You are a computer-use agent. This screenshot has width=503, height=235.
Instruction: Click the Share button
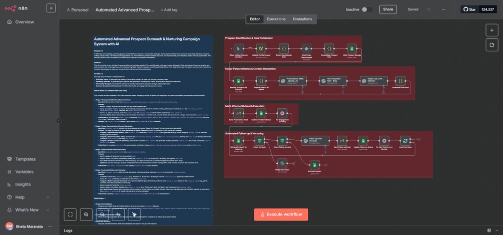coord(388,9)
